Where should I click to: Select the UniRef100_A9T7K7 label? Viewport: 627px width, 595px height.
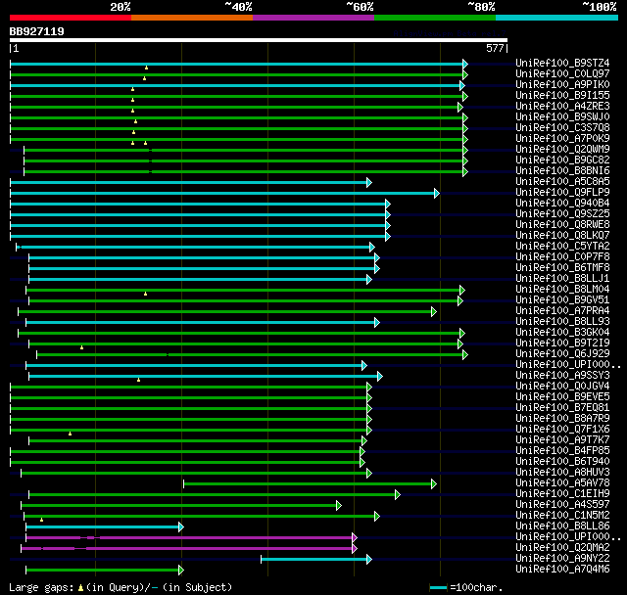[562, 440]
